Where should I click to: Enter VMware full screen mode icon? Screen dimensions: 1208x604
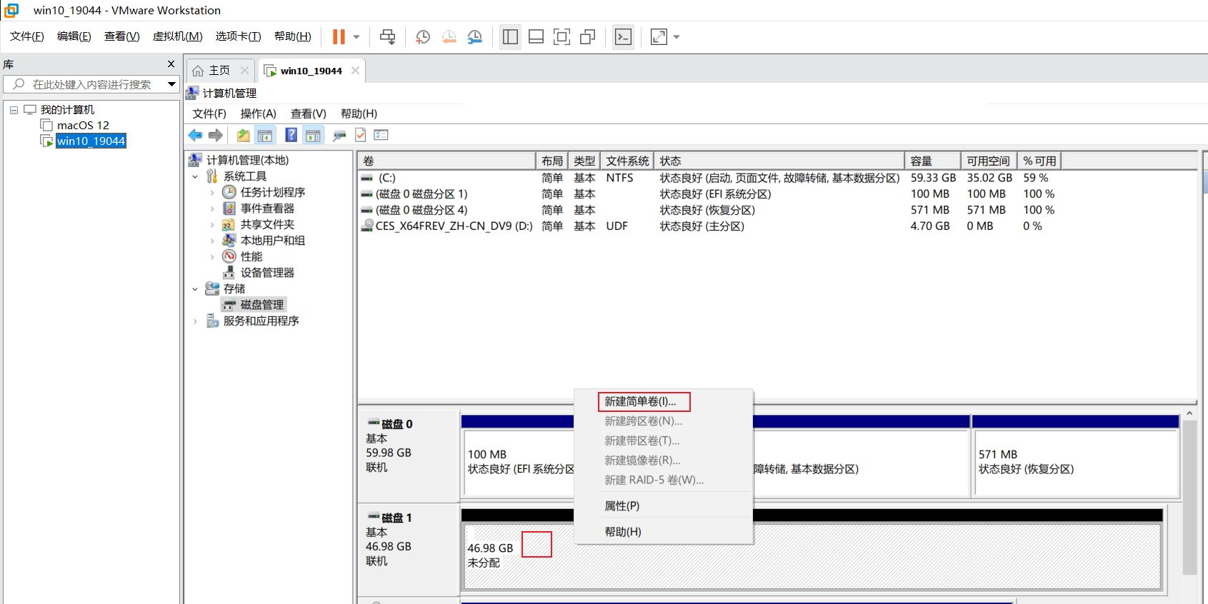tap(561, 37)
